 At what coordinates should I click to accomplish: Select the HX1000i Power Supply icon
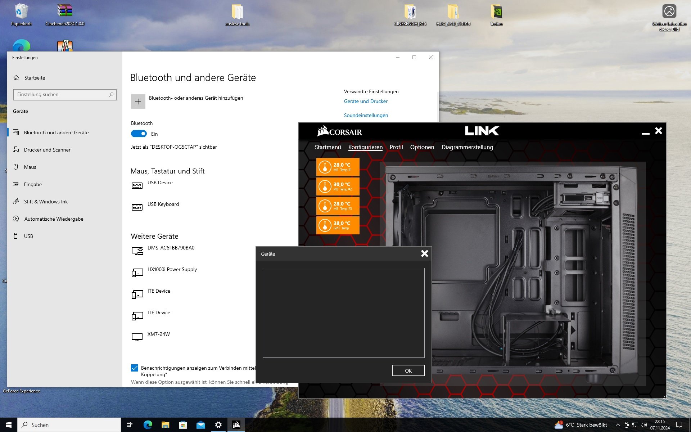pos(137,273)
